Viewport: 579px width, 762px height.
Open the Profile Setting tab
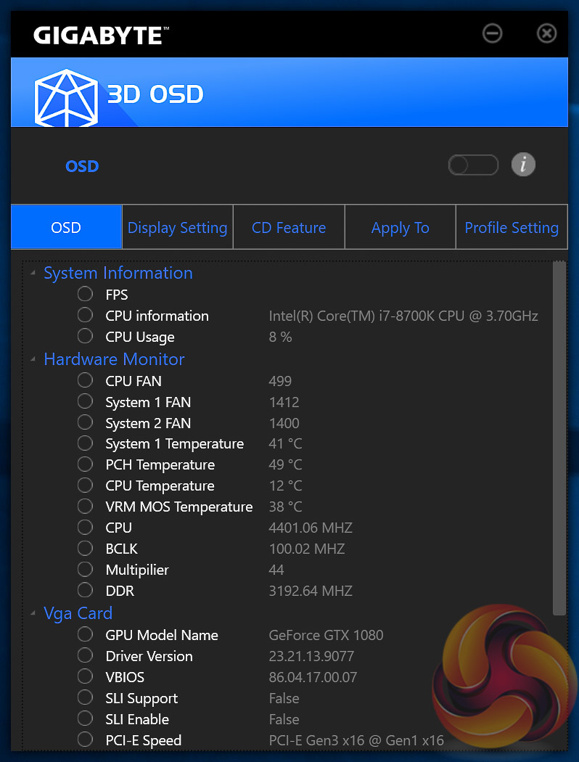point(512,227)
